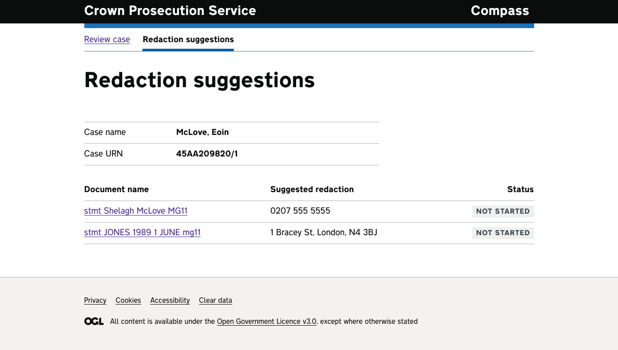Click the 1 Bracey St address redaction
The width and height of the screenshot is (618, 350).
point(323,232)
